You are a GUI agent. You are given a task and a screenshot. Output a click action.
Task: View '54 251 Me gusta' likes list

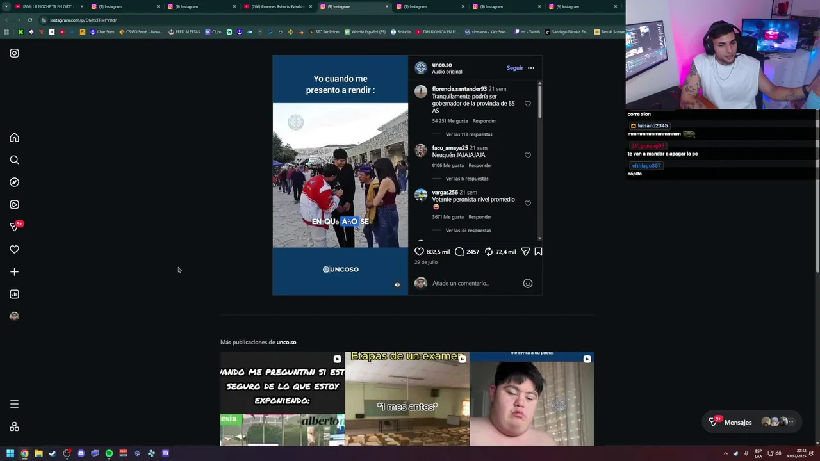[x=450, y=121]
